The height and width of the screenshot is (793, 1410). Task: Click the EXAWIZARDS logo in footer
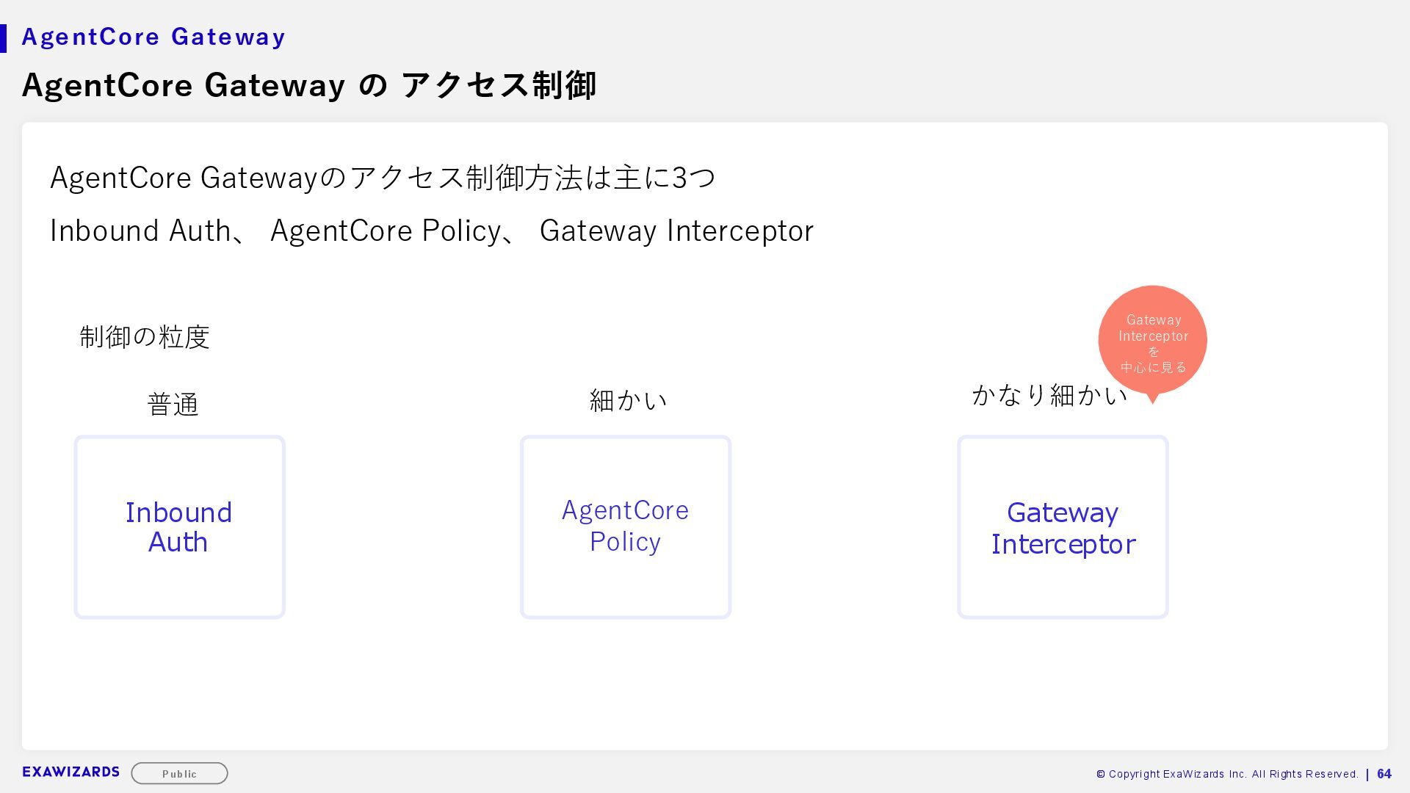[70, 772]
